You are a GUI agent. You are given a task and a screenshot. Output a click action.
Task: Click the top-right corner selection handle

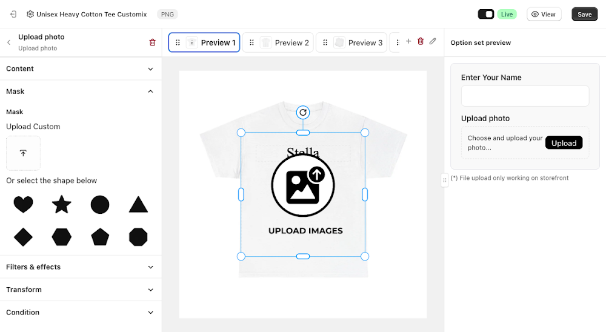click(365, 133)
